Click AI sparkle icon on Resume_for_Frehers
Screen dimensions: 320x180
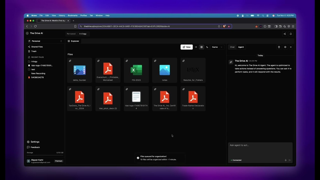[183, 61]
